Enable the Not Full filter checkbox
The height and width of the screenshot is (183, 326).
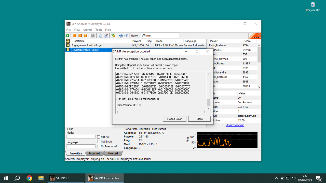pos(99,137)
